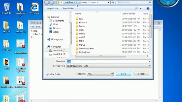Screen dimensions: 182x102
Task: Expand the arrow after www breadcrumb
Action: click(x=98, y=3)
